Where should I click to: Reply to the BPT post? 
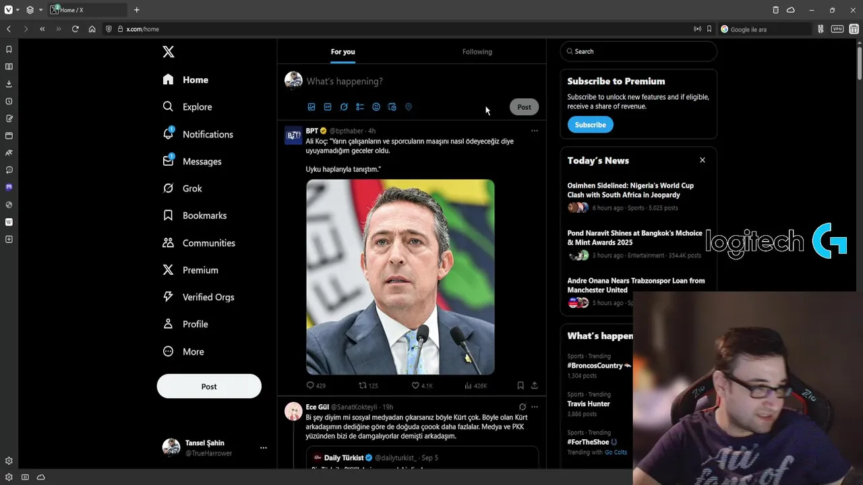[x=316, y=385]
